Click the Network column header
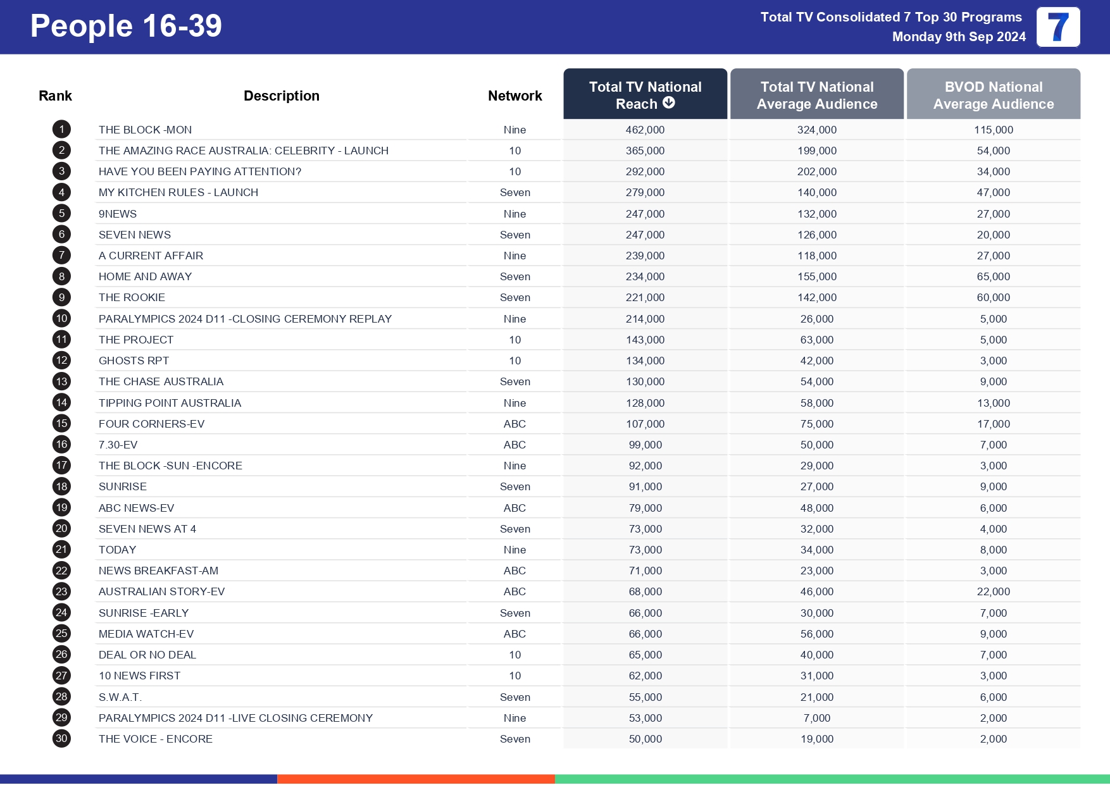The image size is (1110, 785). tap(514, 95)
